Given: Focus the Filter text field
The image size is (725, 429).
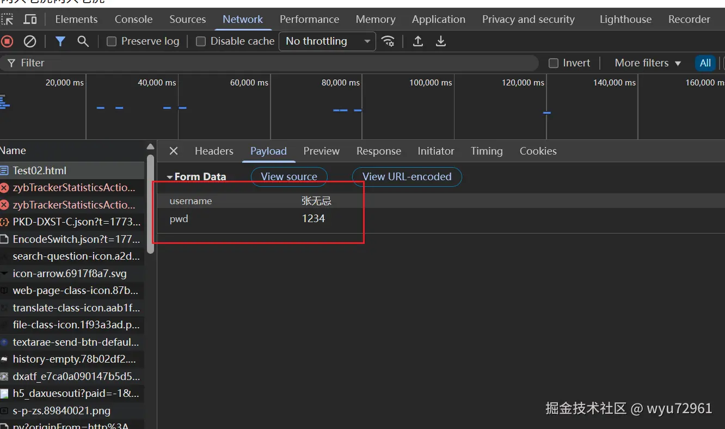Looking at the screenshot, I should click(269, 63).
